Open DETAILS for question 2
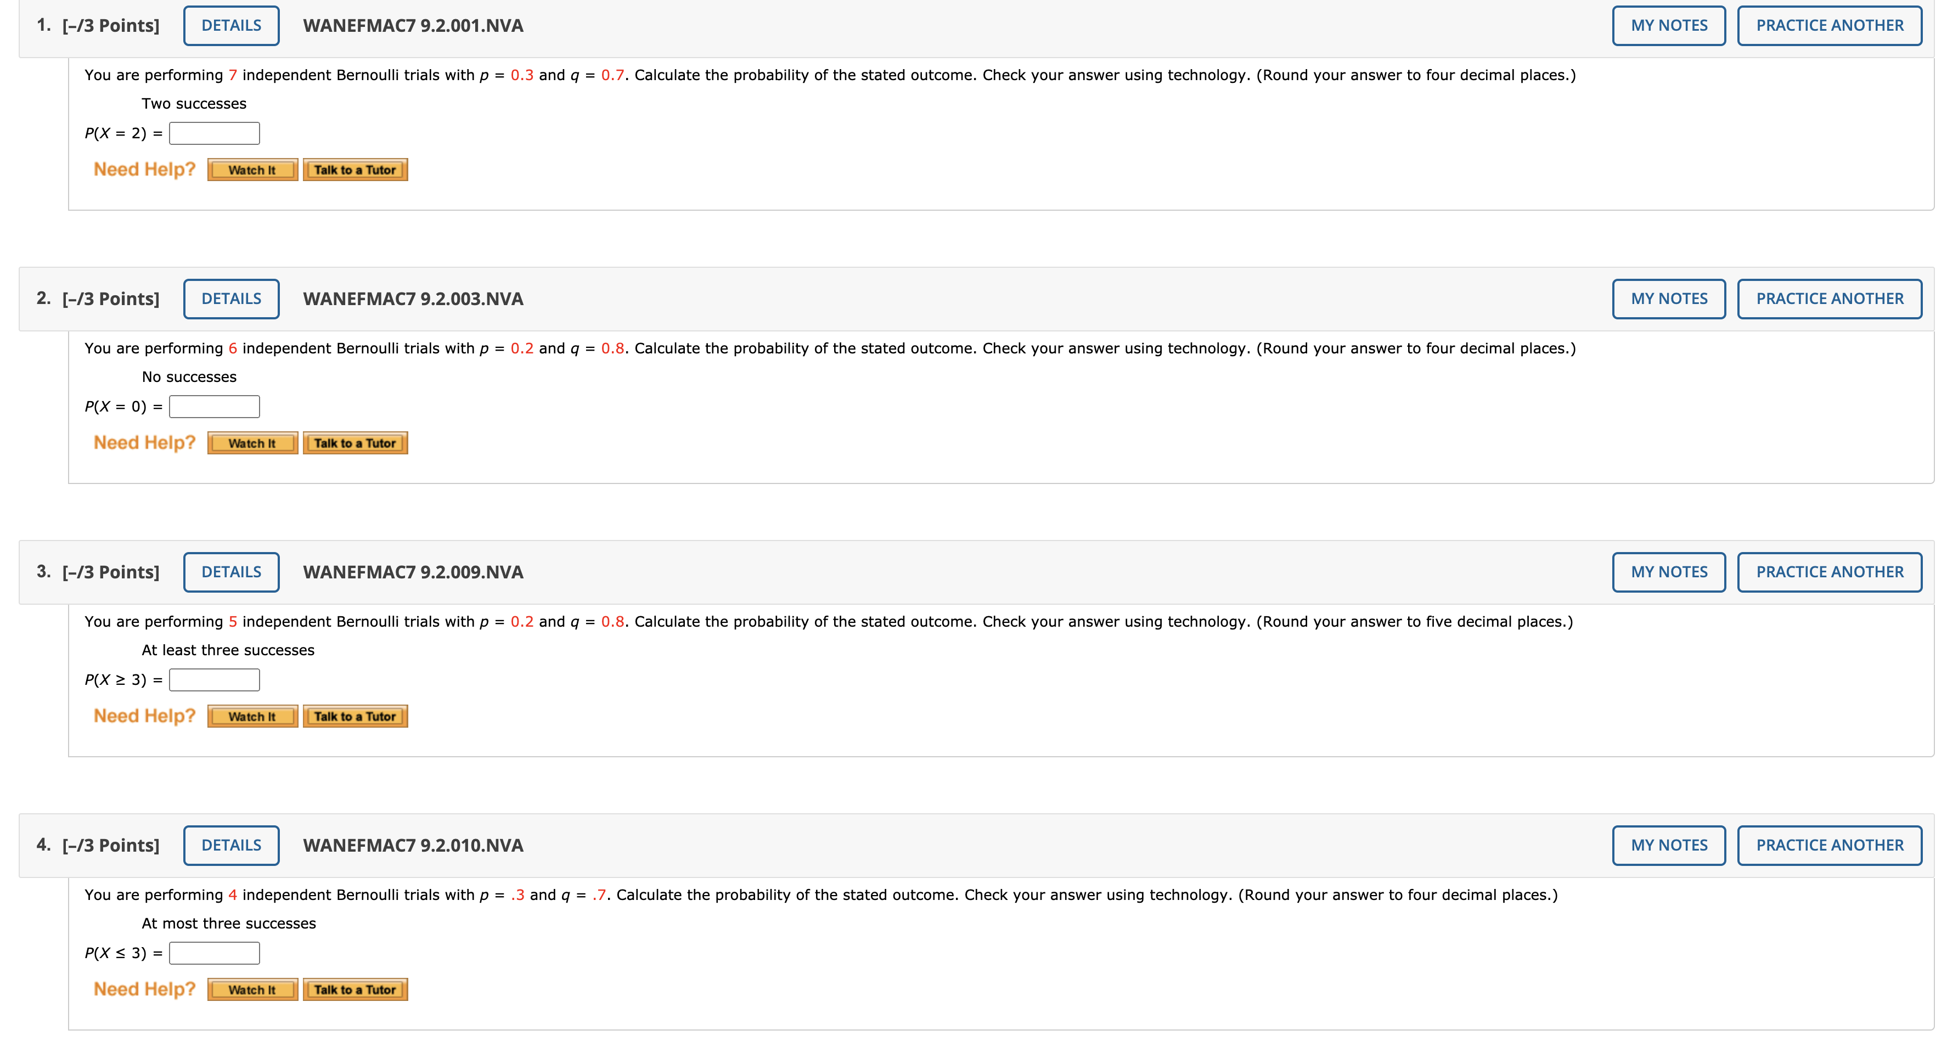Viewport: 1947px width, 1058px height. coord(231,299)
